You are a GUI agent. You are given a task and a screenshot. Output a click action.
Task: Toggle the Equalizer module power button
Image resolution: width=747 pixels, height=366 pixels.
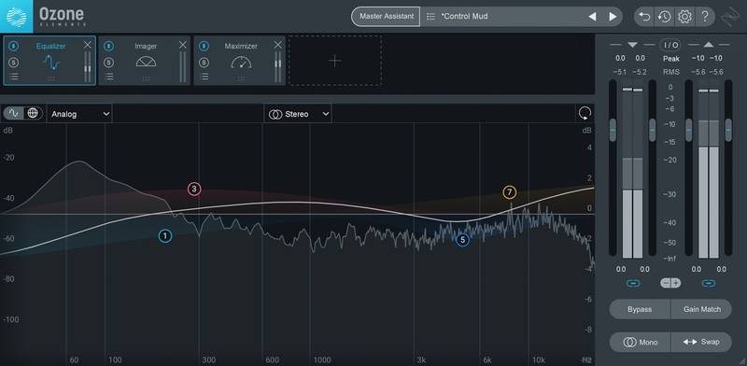[x=14, y=47]
